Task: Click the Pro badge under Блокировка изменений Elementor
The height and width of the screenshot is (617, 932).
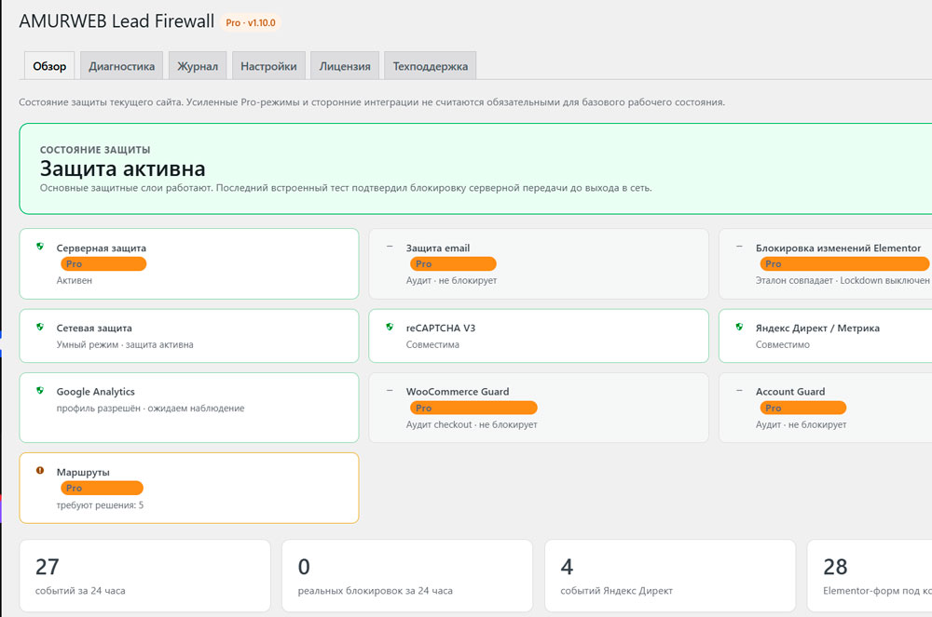Action: click(844, 264)
